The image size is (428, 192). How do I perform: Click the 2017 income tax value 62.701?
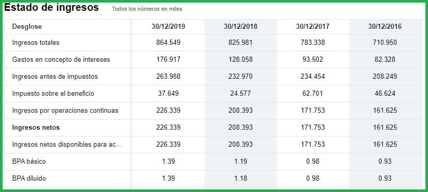coord(312,93)
